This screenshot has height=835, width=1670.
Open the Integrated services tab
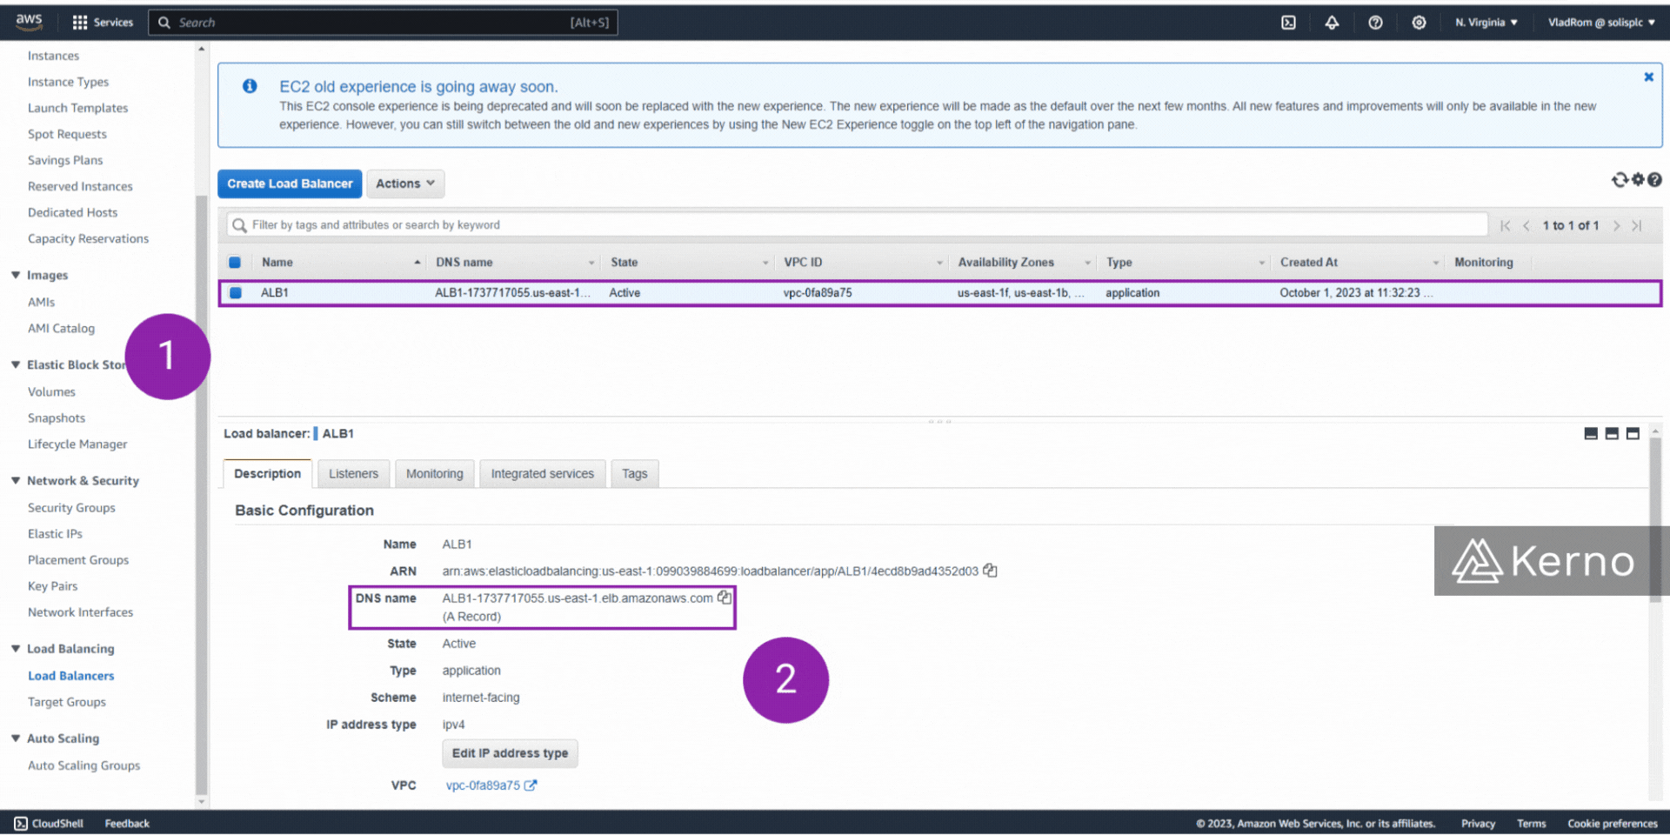542,474
